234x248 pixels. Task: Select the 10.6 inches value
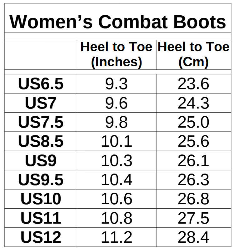click(x=116, y=199)
